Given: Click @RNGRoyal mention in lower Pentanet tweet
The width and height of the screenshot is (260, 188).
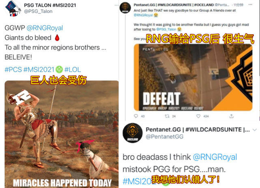Looking at the screenshot, I should 215,157.
